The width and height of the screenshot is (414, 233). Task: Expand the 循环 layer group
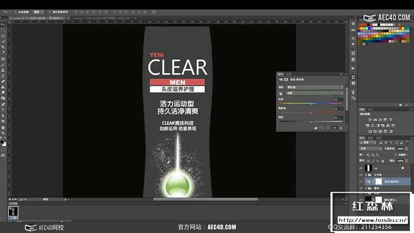(366, 188)
